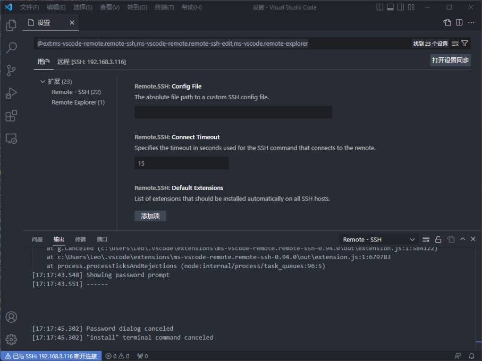Screen dimensions: 482x361
Task: Split the editor to the right
Action: pos(459,22)
